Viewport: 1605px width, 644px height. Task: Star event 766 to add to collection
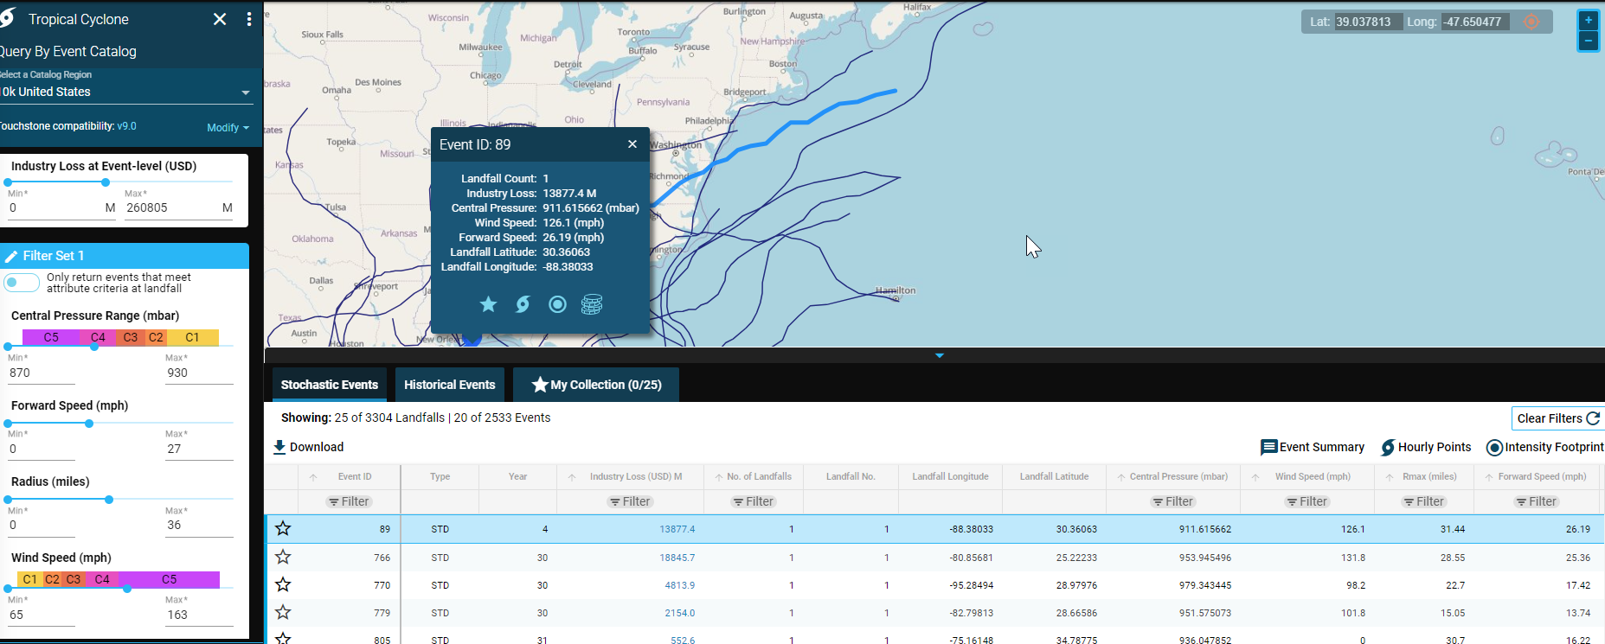click(x=283, y=558)
